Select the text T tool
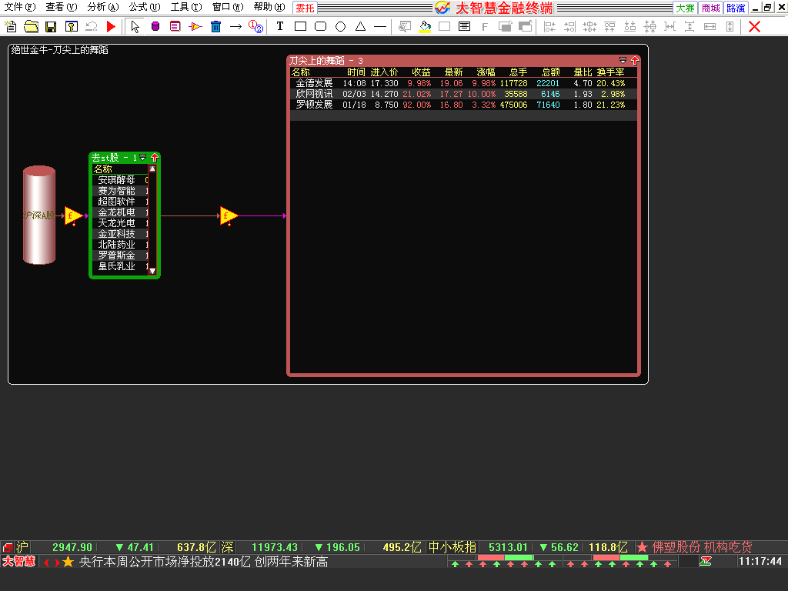The width and height of the screenshot is (788, 591). (x=280, y=27)
